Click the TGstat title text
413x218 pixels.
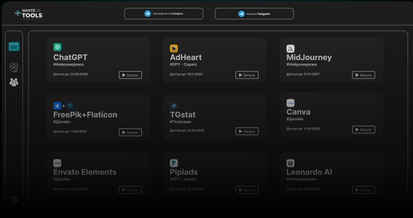(x=183, y=115)
